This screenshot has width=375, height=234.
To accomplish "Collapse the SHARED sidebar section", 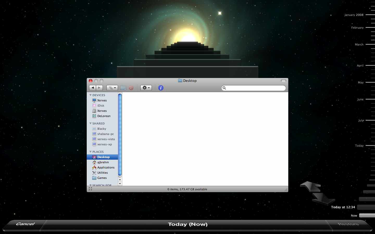I will (90, 123).
